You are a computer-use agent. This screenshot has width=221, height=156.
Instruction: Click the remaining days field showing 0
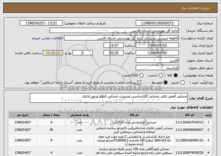coord(83,53)
